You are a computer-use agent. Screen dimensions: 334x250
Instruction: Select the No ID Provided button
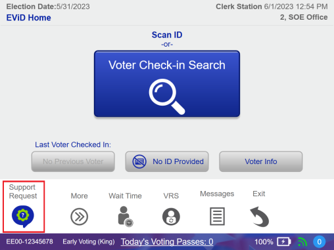pyautogui.click(x=167, y=161)
